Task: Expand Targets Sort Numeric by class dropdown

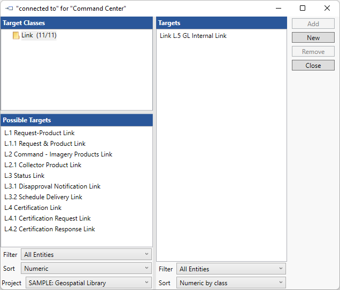Action: tap(231, 283)
